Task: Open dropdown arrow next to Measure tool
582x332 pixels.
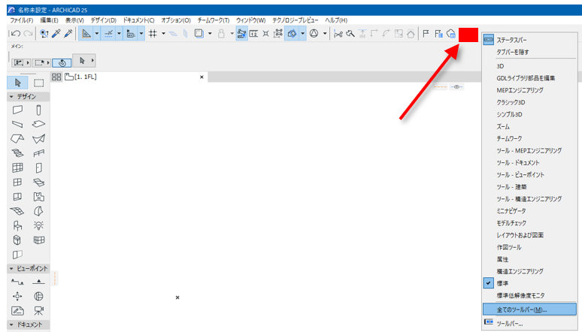Action: click(x=141, y=34)
